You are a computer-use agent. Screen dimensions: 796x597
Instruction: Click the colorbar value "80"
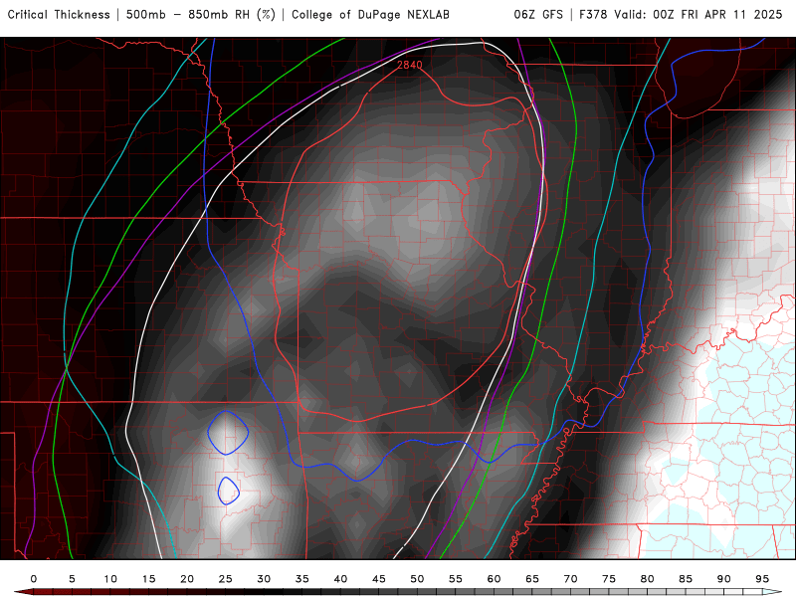pyautogui.click(x=647, y=579)
